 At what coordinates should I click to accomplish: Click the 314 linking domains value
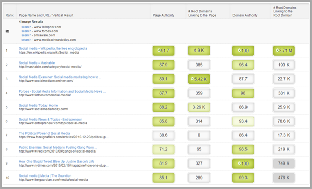199,121
